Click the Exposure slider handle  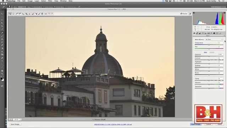coord(209,56)
